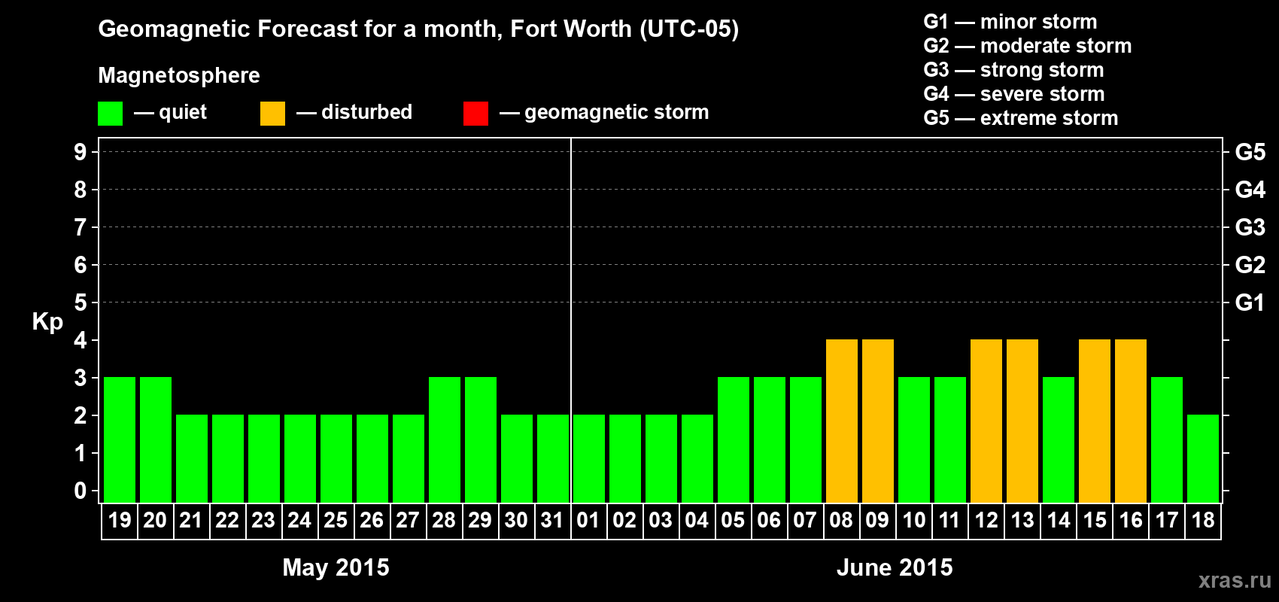Click the Kp value '5' on left axis
Screen dimensions: 1279x602
80,303
